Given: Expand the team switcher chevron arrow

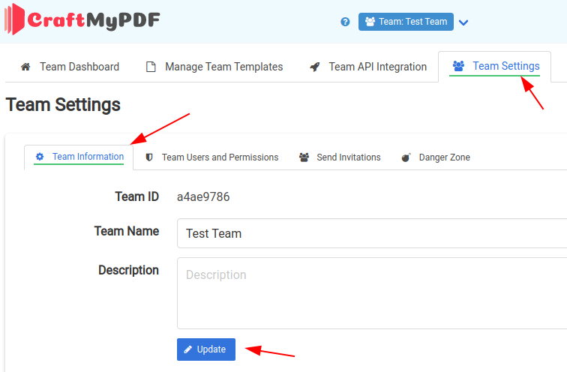Looking at the screenshot, I should pos(463,22).
